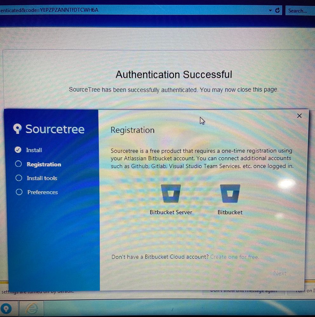Click the Bitbucket label text

tap(230, 212)
